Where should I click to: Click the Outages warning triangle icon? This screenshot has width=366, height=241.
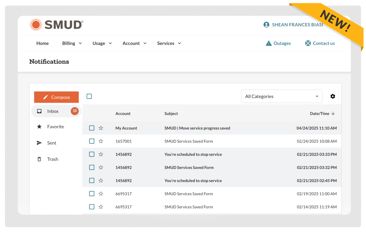[x=269, y=43]
